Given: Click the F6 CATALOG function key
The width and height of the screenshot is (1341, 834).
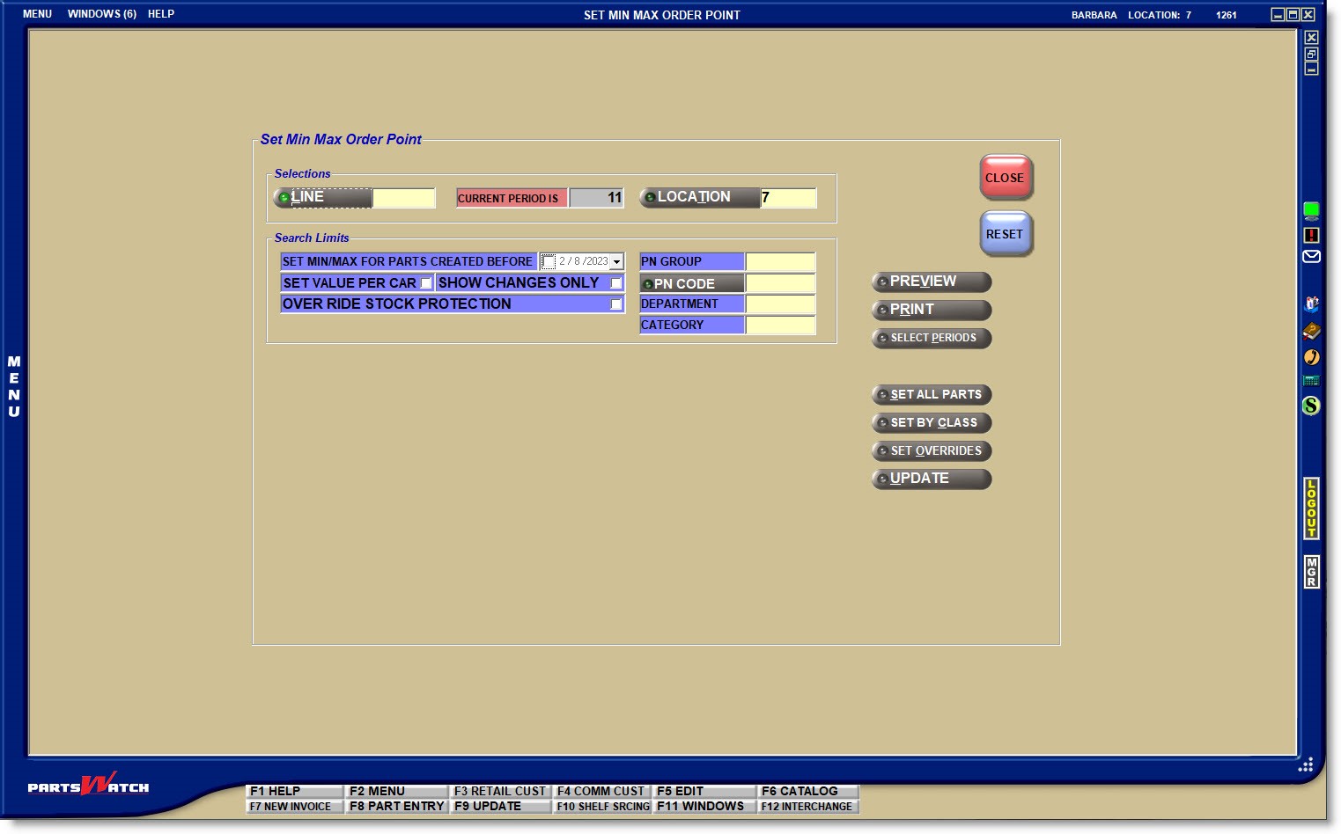Looking at the screenshot, I should pyautogui.click(x=807, y=791).
